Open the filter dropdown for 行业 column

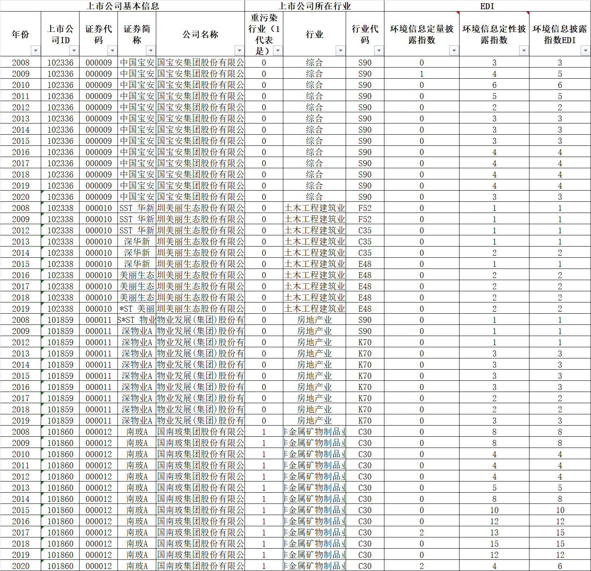(x=340, y=51)
